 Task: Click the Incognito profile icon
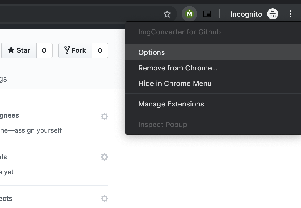272,14
